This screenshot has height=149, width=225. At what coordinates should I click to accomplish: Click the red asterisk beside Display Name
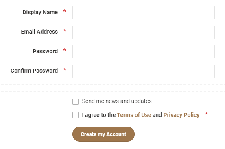65,11
